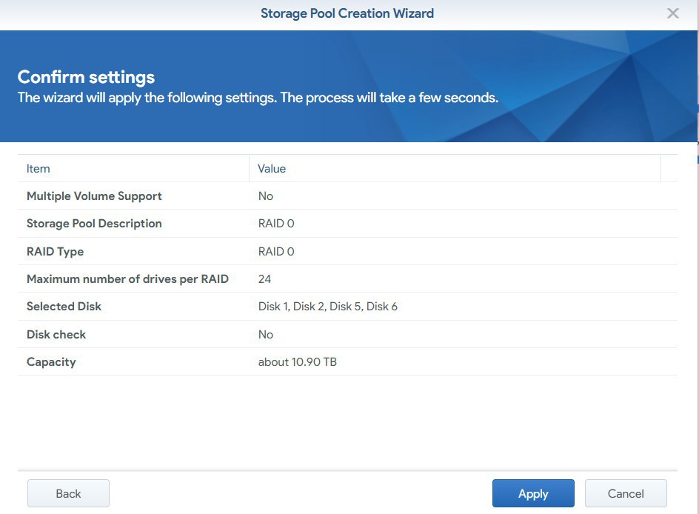
Task: Select the Storage Pool Description label
Action: point(94,224)
